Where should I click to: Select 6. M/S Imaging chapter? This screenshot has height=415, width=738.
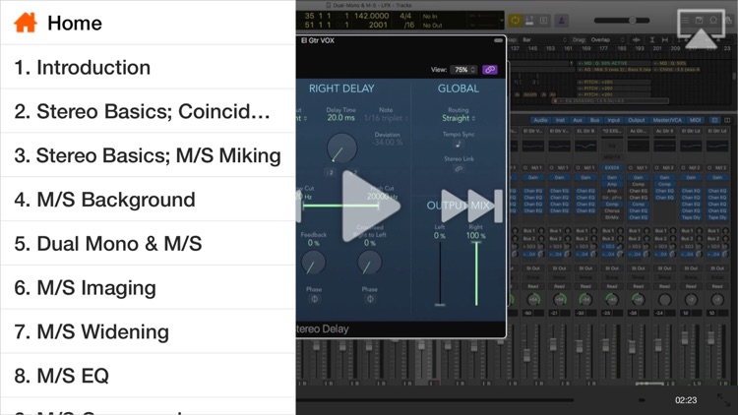pos(148,287)
